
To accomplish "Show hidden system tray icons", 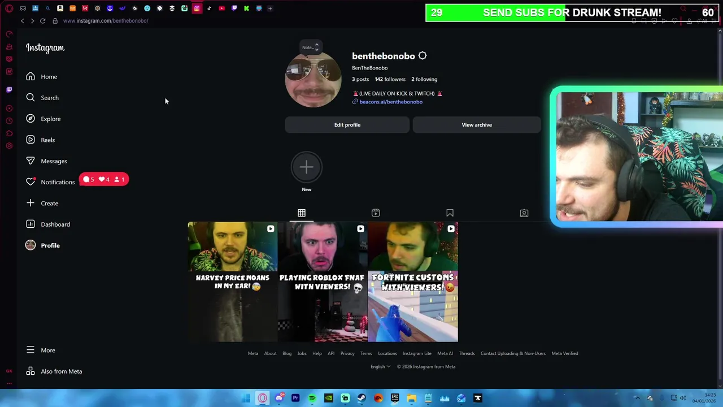I will point(637,399).
